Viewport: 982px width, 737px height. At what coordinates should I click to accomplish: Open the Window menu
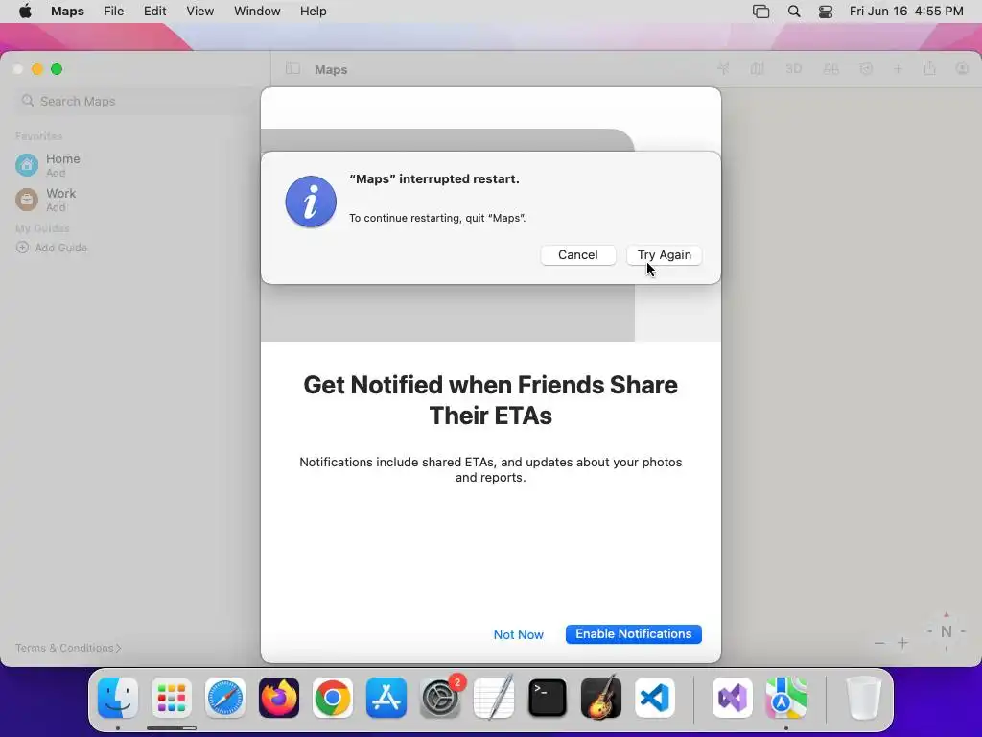[257, 12]
